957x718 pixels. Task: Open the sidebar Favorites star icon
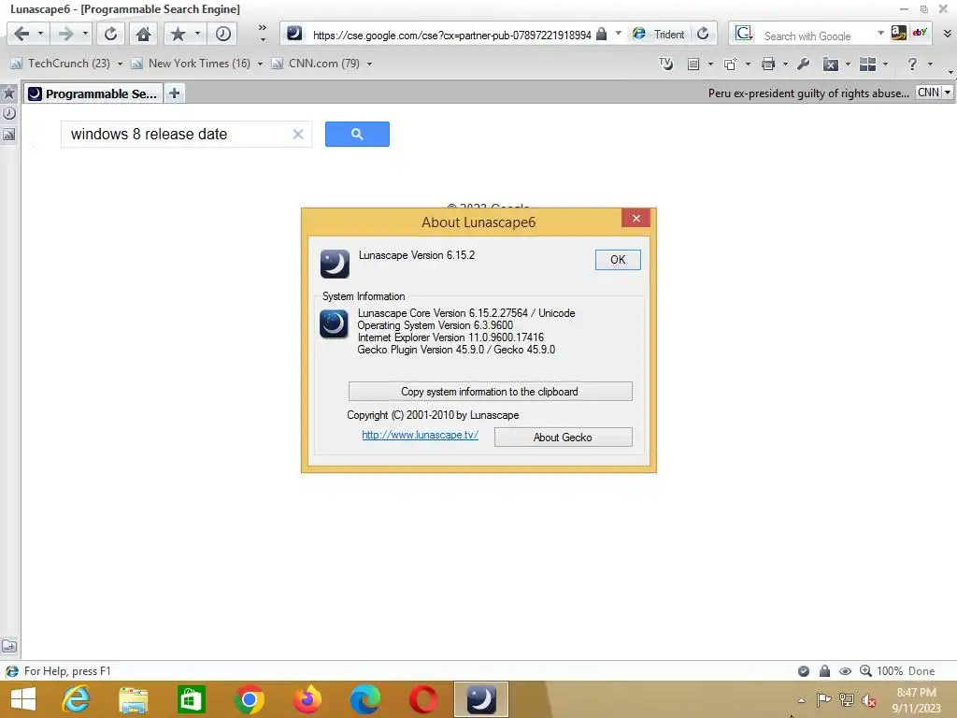point(8,93)
